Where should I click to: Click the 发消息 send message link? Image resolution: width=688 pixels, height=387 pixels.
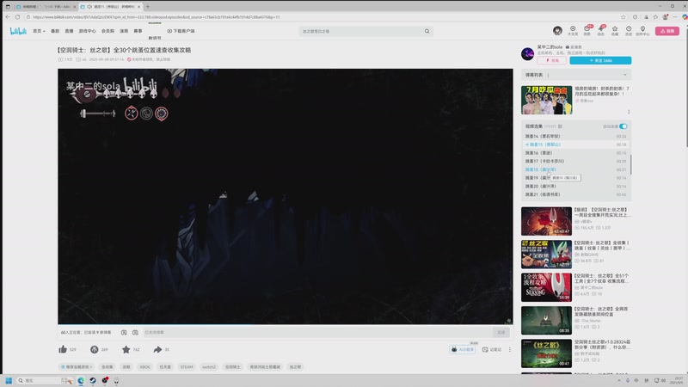point(574,47)
